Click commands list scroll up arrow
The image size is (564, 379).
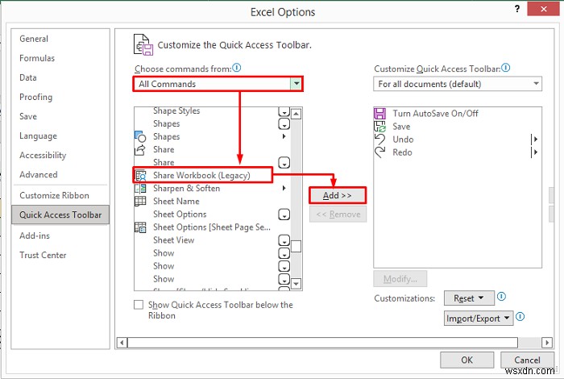pos(296,114)
